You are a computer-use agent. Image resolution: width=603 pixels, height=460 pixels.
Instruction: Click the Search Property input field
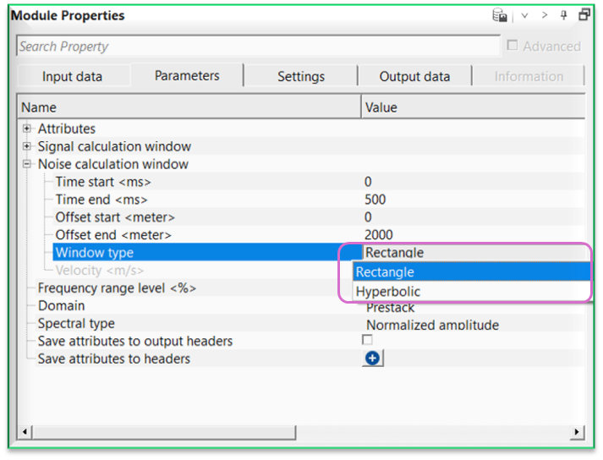click(254, 47)
